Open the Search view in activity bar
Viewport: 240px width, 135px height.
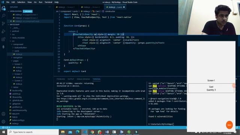(3, 16)
